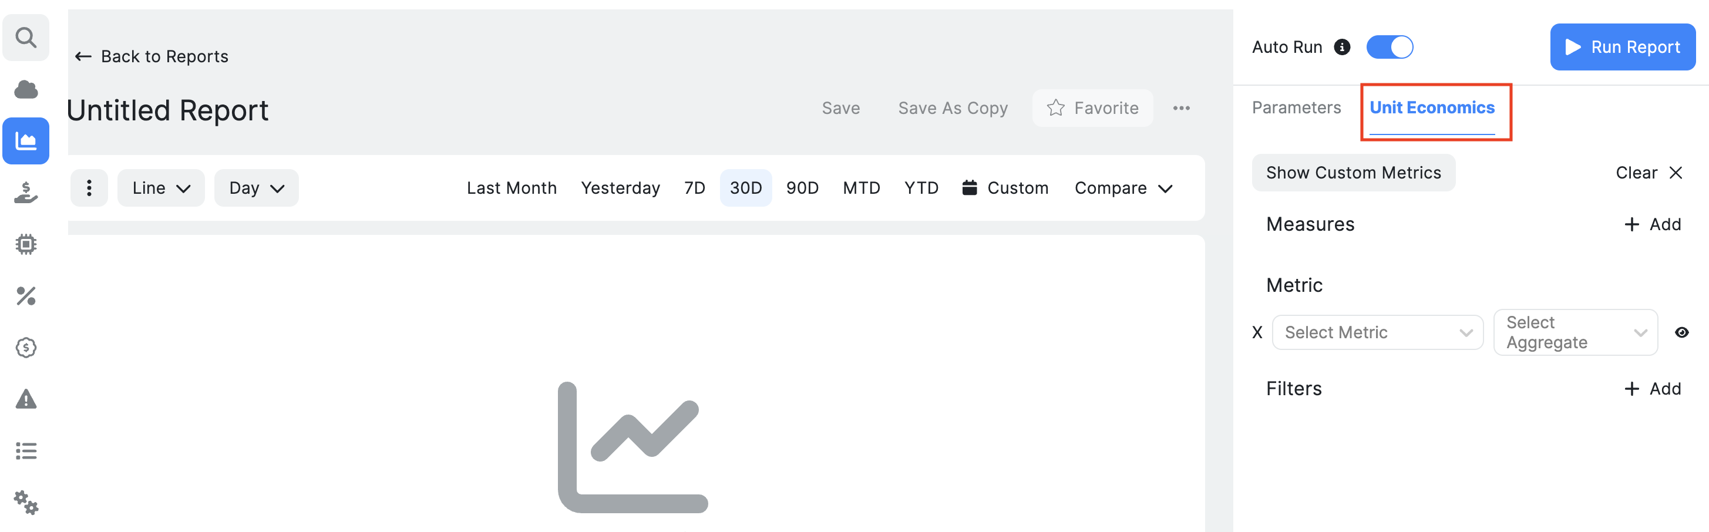Viewport: 1709px width, 532px height.
Task: Select the percent icon in the sidebar
Action: pyautogui.click(x=26, y=296)
